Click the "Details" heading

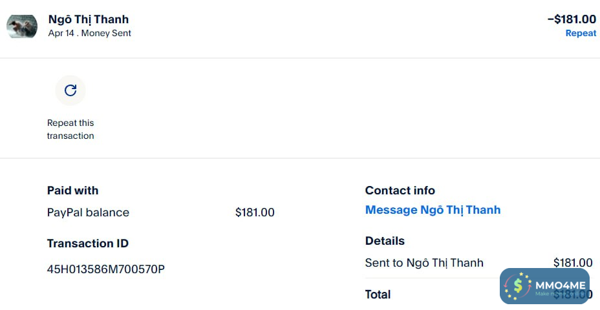click(385, 241)
